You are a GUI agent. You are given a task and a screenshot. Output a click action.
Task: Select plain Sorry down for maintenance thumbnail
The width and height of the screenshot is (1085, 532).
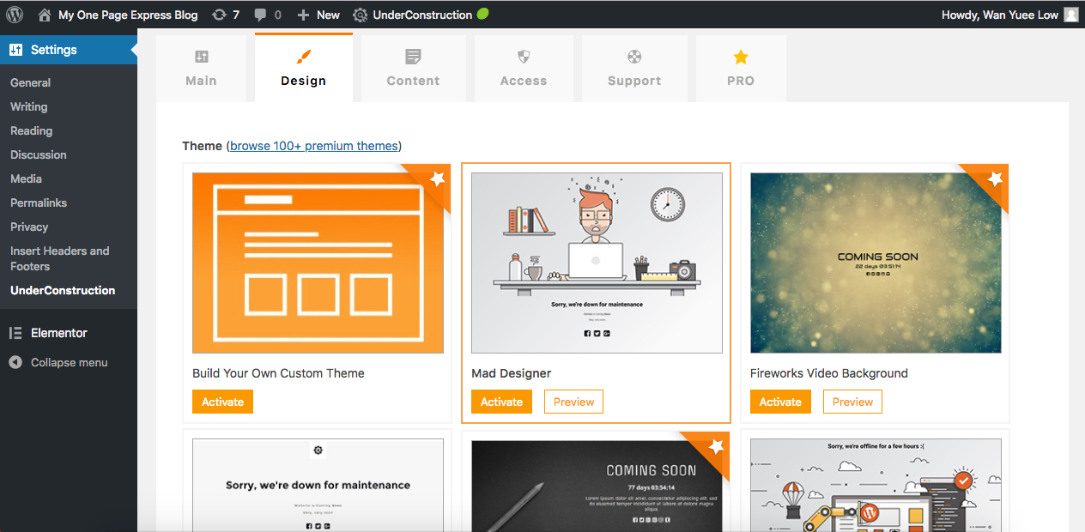(x=318, y=486)
